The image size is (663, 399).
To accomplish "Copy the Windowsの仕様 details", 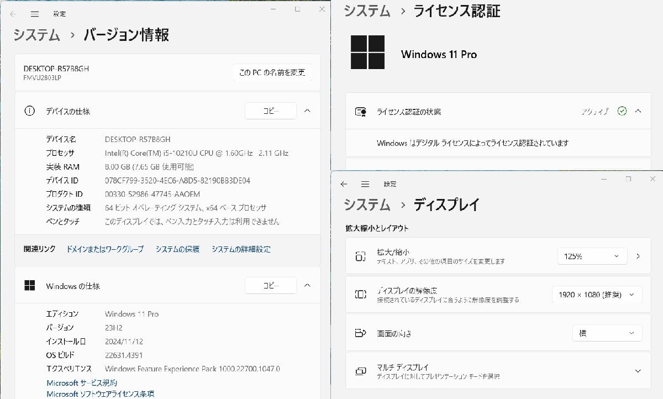I will (x=271, y=286).
